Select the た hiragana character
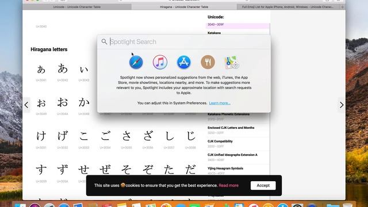368x207 pixels. pos(169,170)
